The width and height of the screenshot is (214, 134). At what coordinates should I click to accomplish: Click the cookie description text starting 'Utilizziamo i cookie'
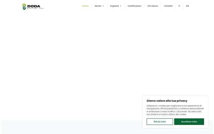pyautogui.click(x=175, y=110)
